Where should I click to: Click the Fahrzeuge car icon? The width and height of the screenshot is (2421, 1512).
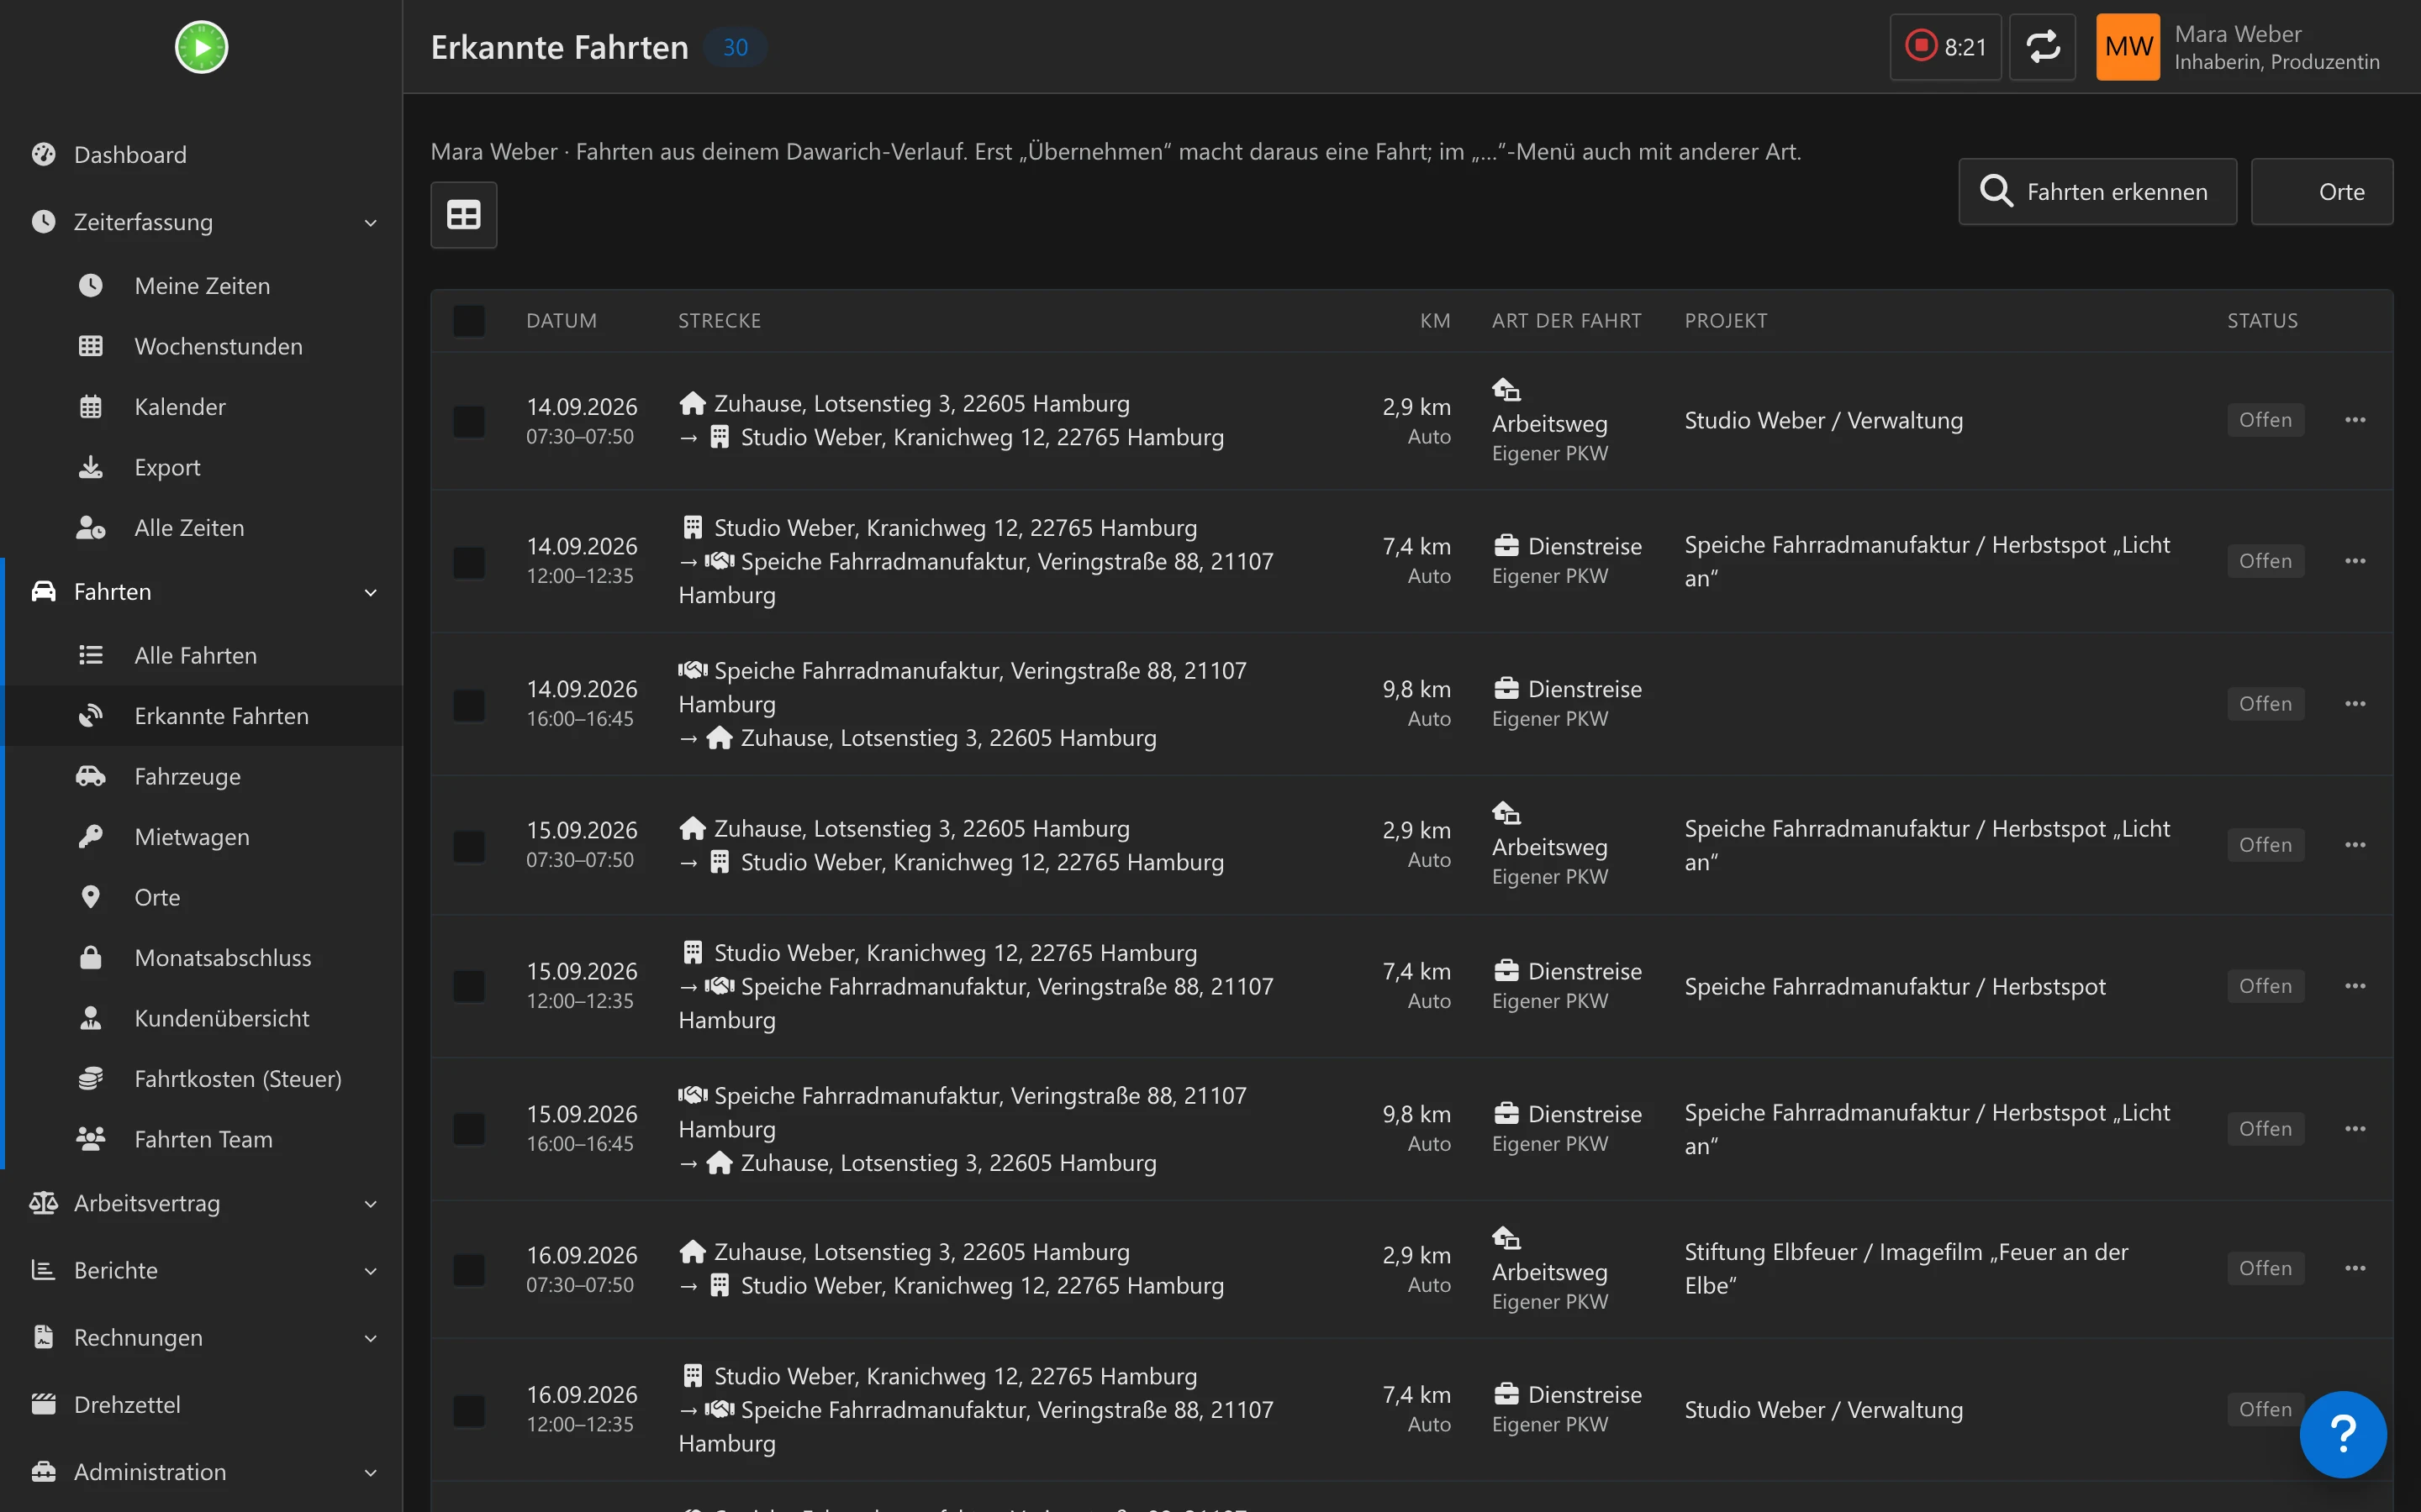[x=90, y=776]
